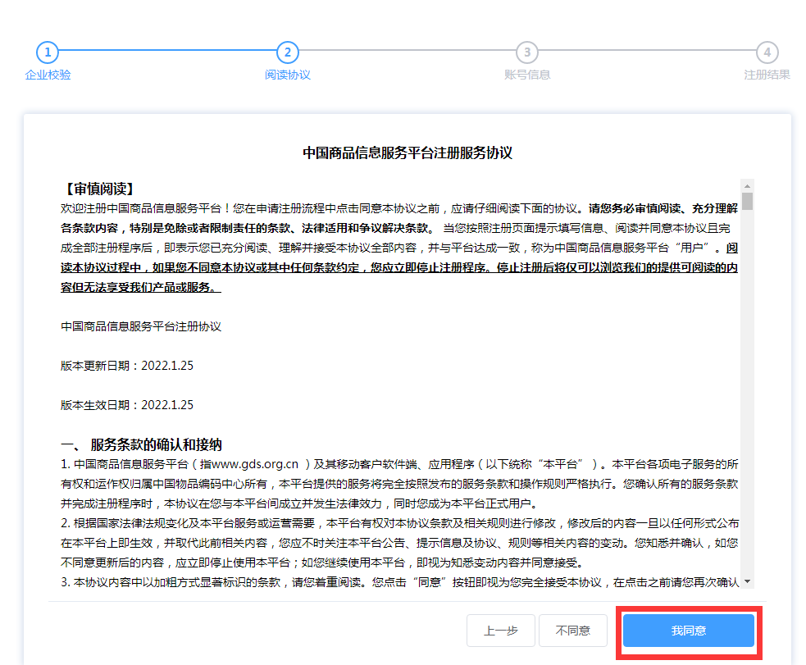This screenshot has height=665, width=806.
Task: Click the step 3 circle icon
Action: pos(527,52)
